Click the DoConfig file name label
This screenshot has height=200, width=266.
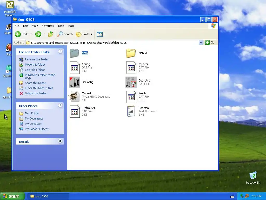click(x=88, y=82)
